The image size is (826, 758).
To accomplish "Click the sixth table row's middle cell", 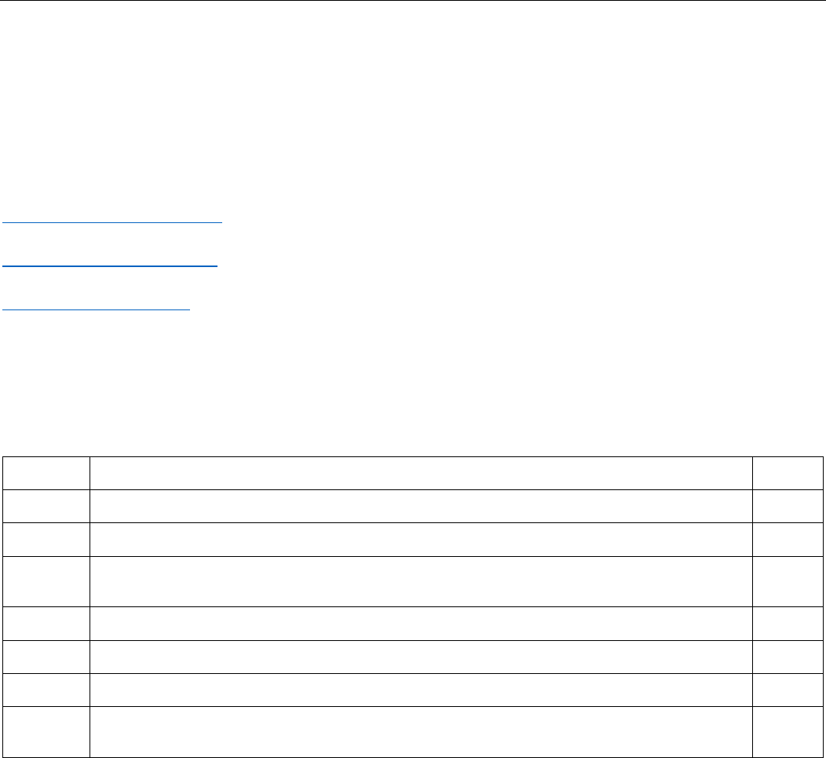I will (421, 657).
